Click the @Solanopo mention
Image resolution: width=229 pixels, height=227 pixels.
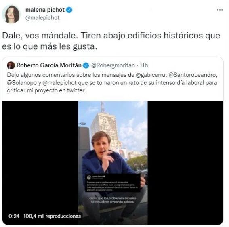[x=22, y=83]
